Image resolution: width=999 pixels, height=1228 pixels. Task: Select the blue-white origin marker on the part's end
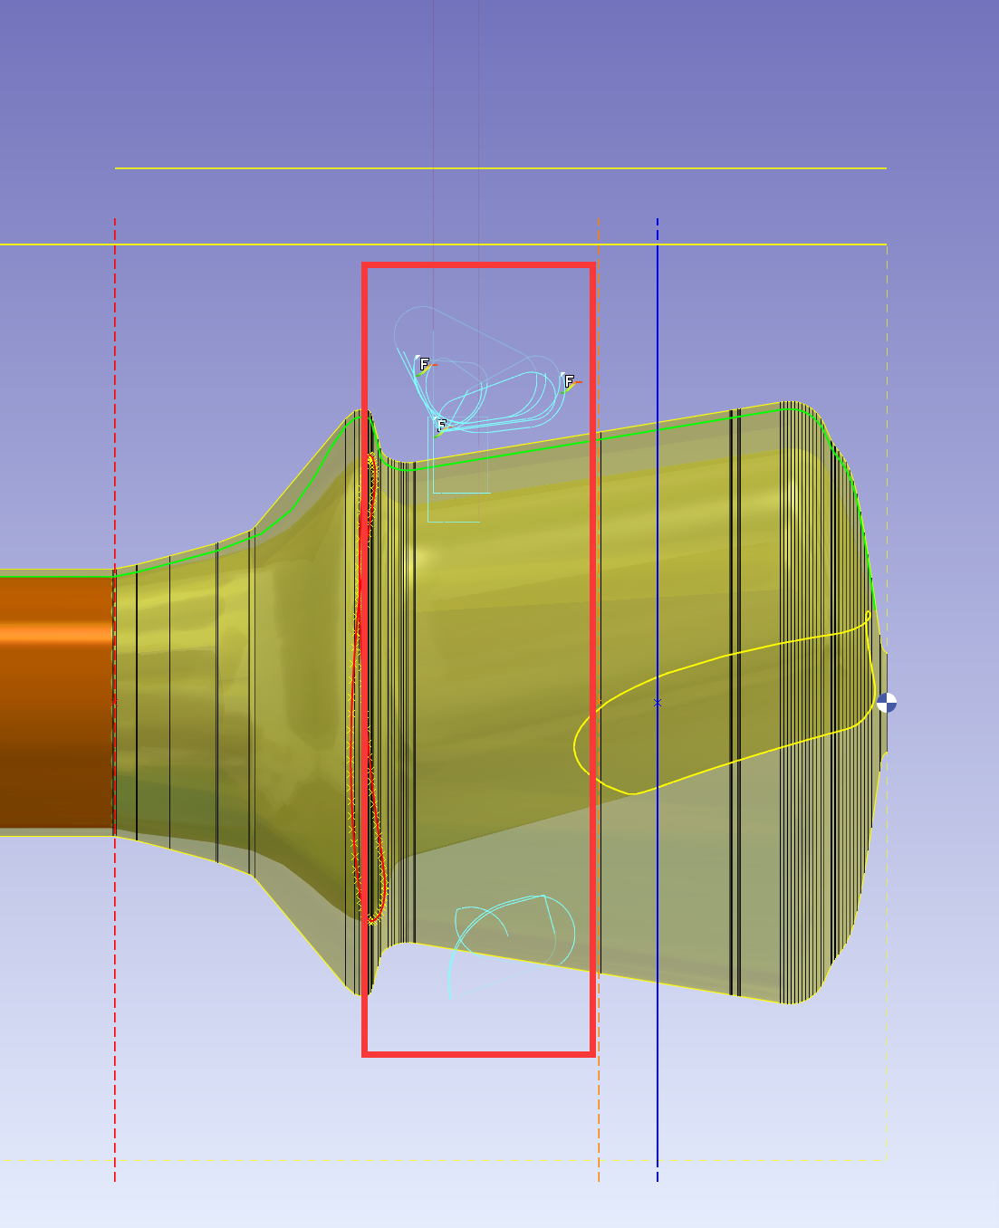pos(886,703)
